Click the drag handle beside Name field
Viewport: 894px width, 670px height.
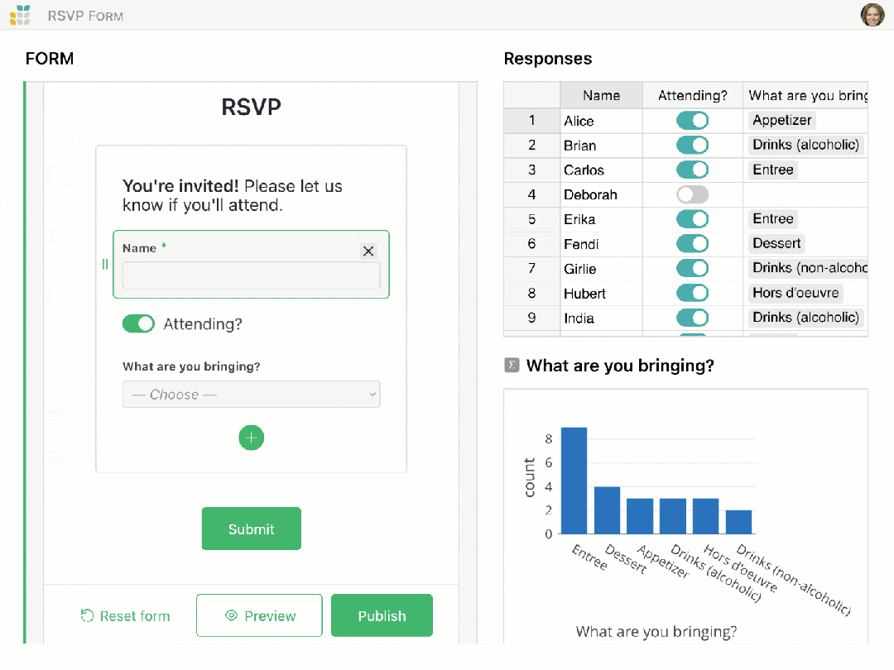click(x=105, y=265)
